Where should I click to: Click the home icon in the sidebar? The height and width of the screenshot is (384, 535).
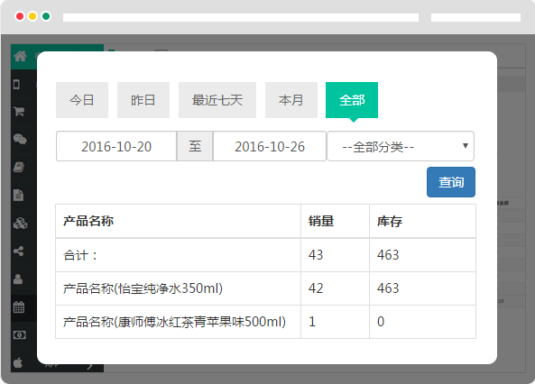(20, 56)
